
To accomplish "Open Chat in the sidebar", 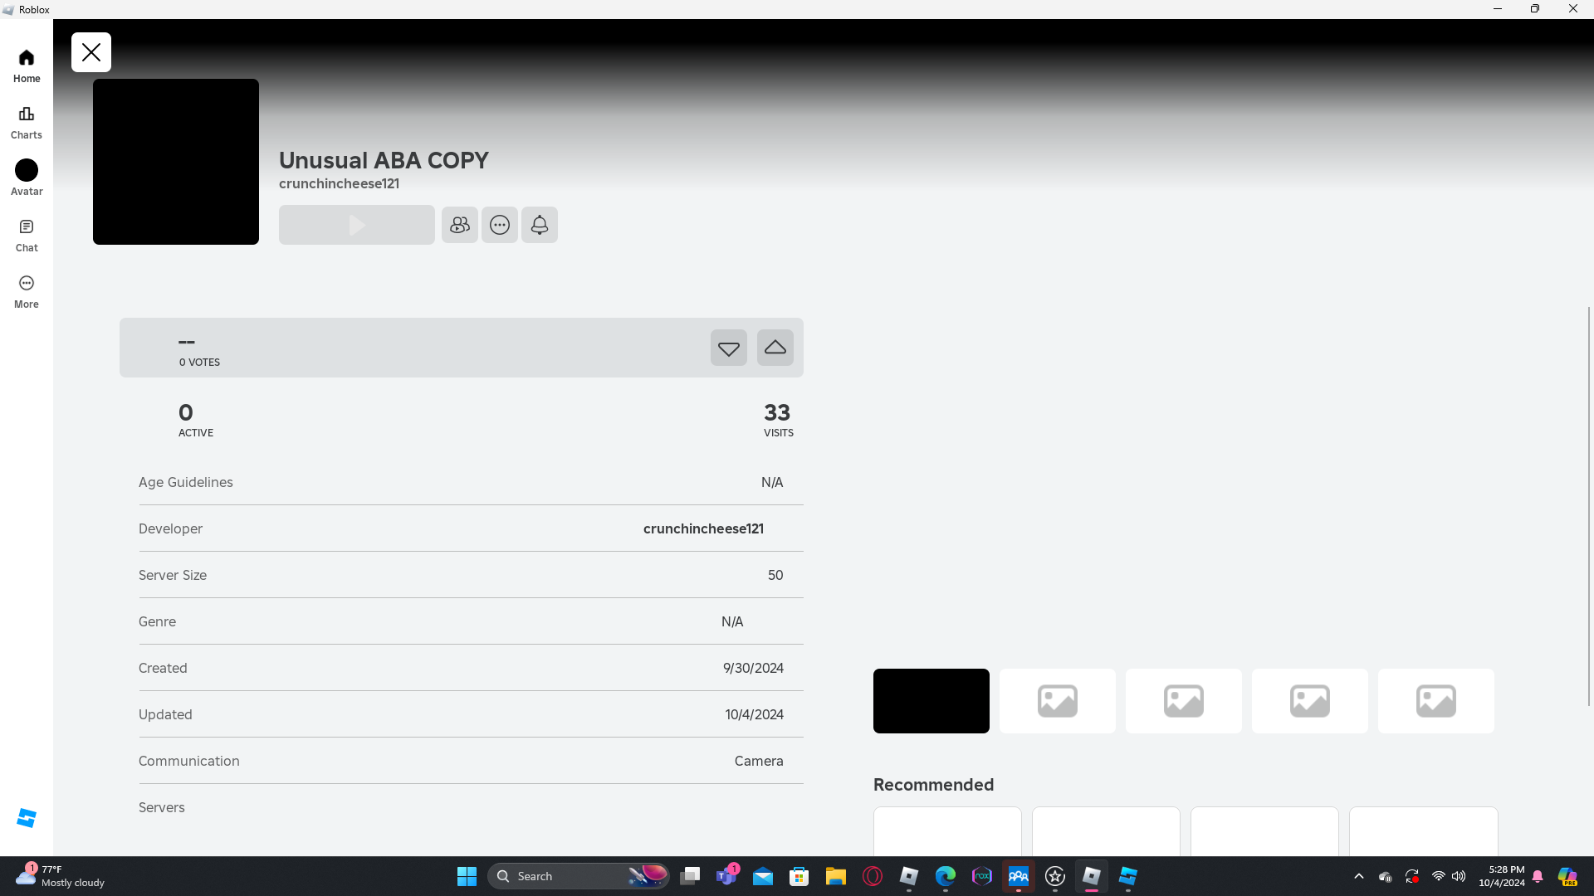I will click(27, 235).
